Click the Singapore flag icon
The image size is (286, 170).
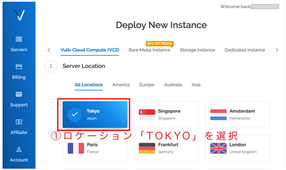tap(147, 115)
